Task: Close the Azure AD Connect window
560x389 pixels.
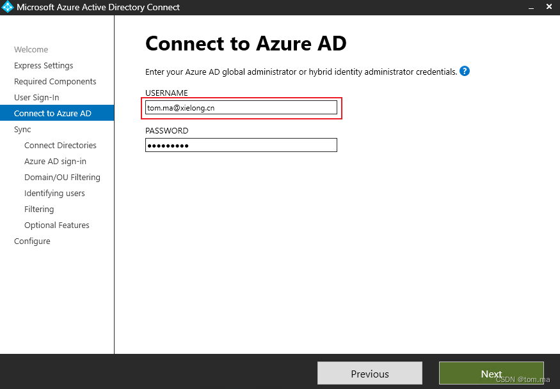Action: (x=549, y=6)
